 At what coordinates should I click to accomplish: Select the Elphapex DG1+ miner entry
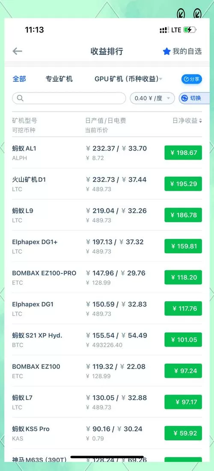pyautogui.click(x=107, y=246)
